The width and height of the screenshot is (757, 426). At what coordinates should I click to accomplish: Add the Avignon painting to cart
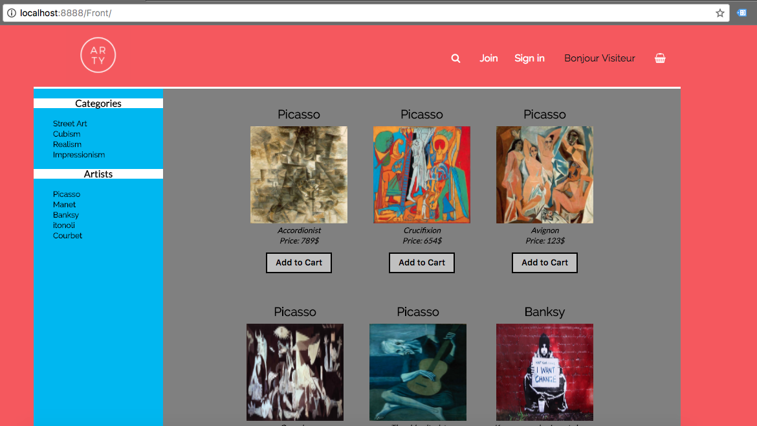coord(544,263)
